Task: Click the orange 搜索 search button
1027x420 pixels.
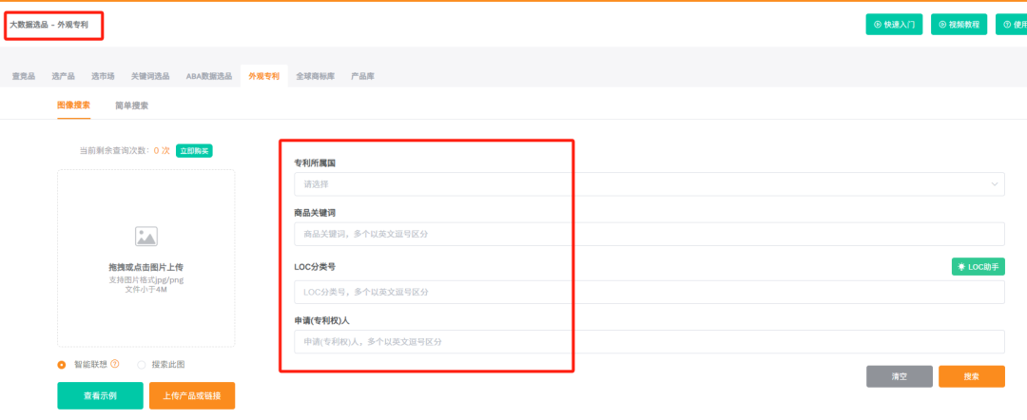Action: pyautogui.click(x=971, y=377)
